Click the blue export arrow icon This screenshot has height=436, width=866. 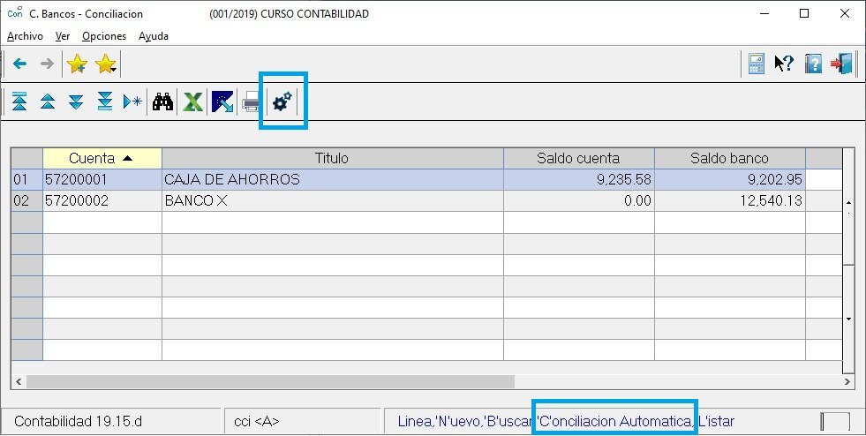click(222, 101)
